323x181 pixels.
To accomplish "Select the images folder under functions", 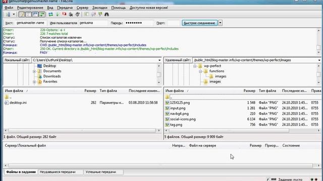I will (221, 76).
